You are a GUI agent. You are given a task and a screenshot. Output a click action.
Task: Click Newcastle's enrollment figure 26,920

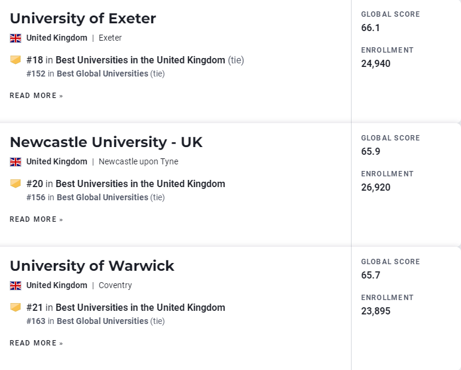click(x=375, y=188)
